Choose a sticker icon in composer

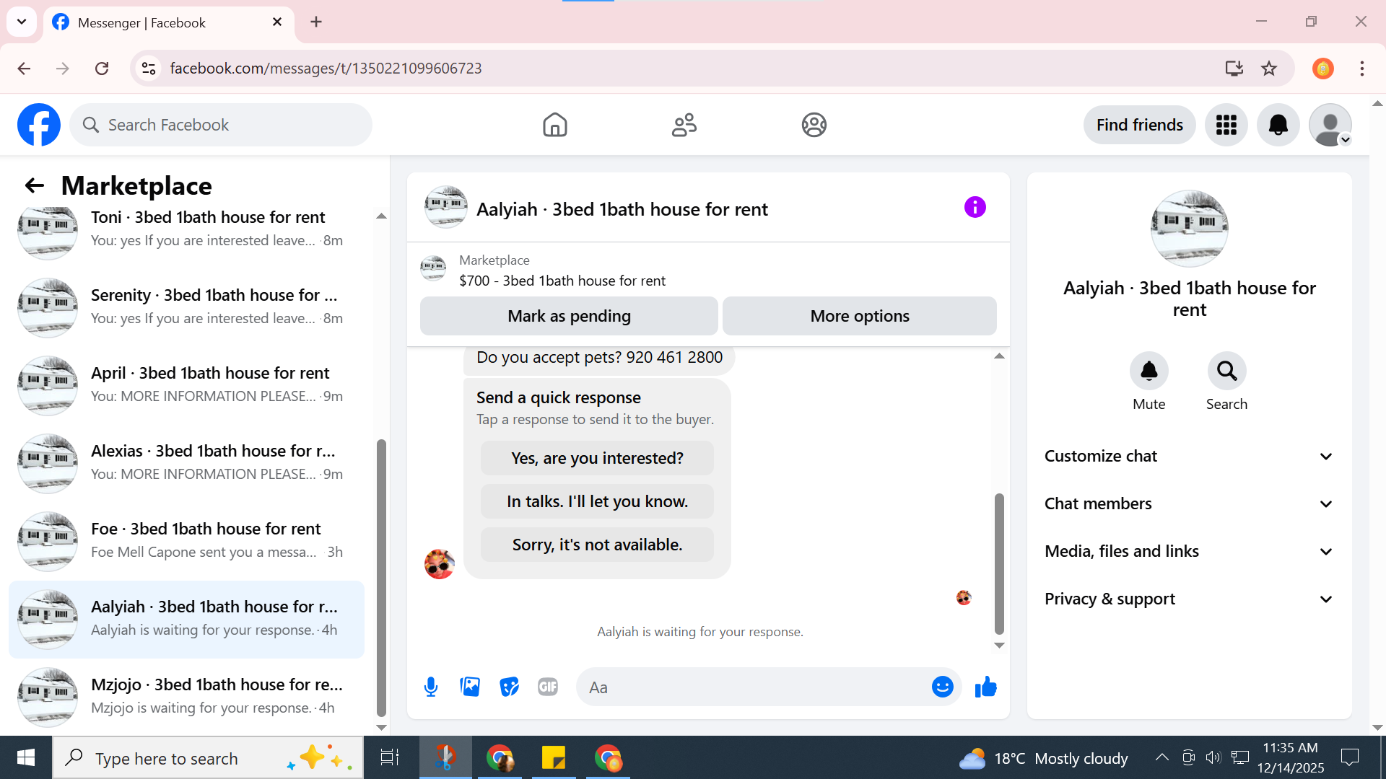tap(509, 687)
